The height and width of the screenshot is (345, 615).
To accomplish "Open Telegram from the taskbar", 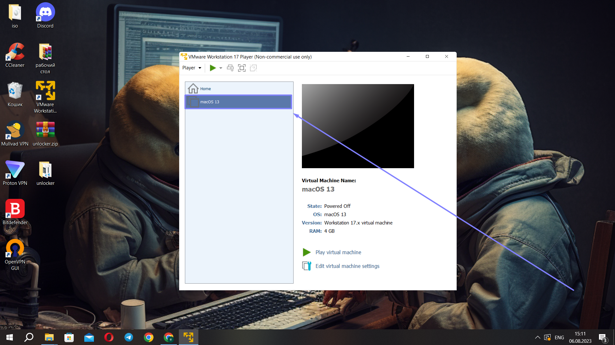I will [129, 337].
